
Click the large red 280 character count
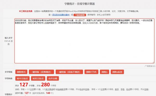(45, 85)
